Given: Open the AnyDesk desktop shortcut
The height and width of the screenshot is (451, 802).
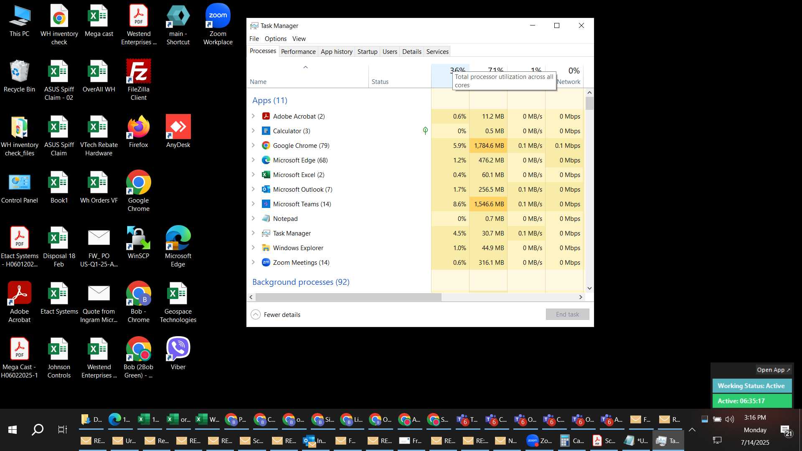Looking at the screenshot, I should coord(178,131).
